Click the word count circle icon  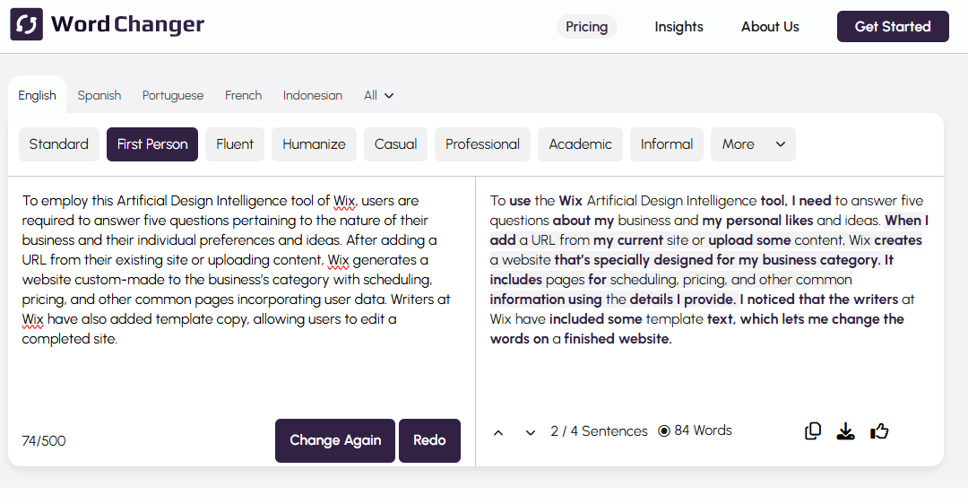[664, 431]
